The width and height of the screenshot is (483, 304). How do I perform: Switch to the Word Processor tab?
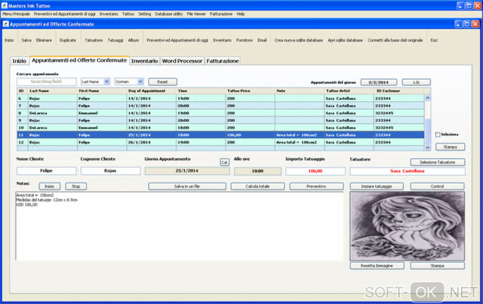coord(182,61)
